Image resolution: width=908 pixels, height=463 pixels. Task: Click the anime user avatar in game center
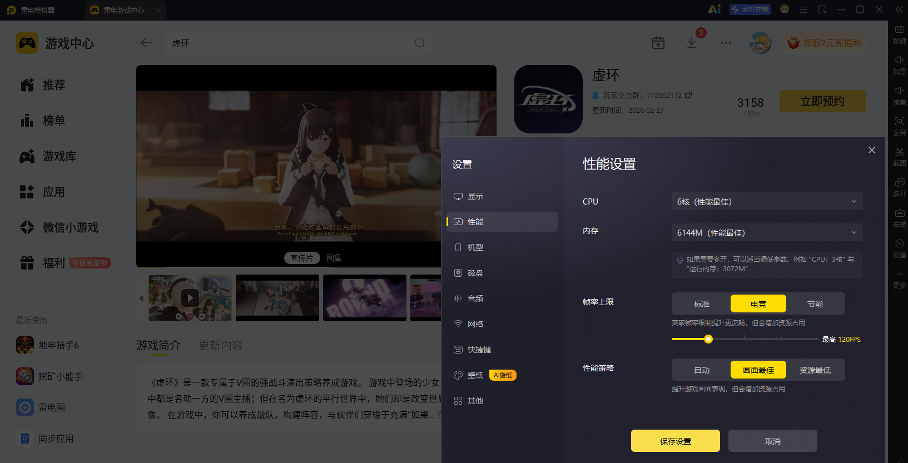click(x=760, y=43)
